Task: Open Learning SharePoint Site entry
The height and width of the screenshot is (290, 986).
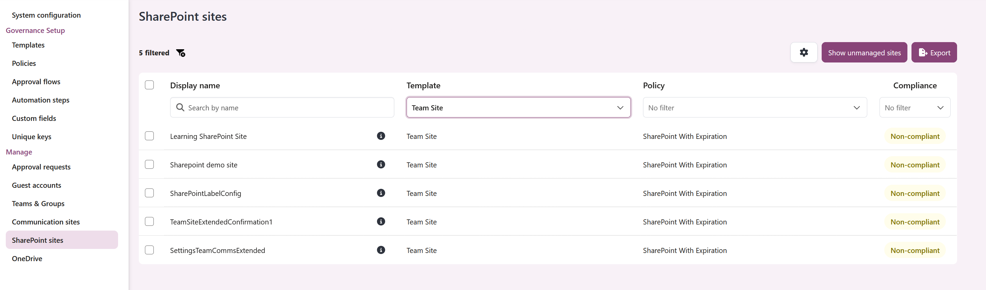Action: pyautogui.click(x=208, y=137)
